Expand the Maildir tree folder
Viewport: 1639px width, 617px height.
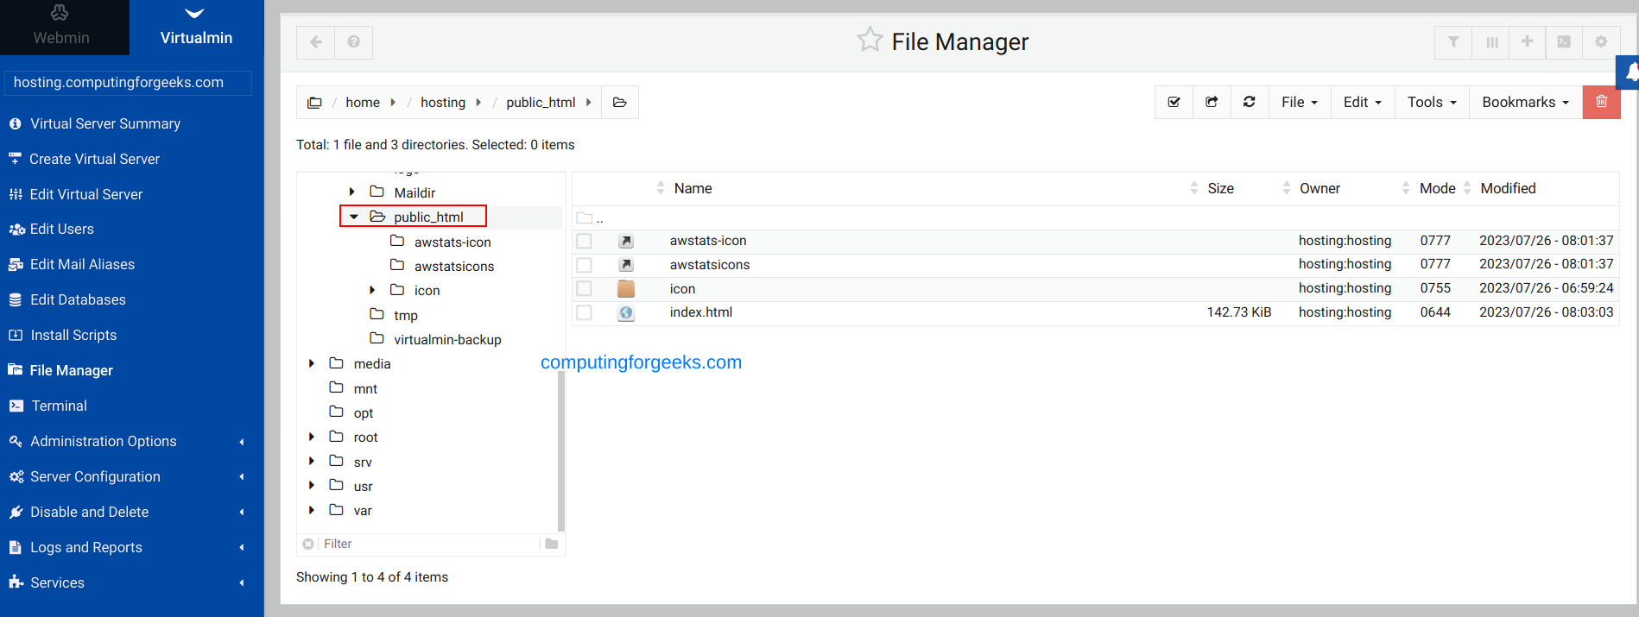click(352, 192)
